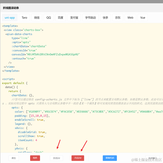Click the disableGrid: true line
The image size is (163, 163).
[32, 132]
